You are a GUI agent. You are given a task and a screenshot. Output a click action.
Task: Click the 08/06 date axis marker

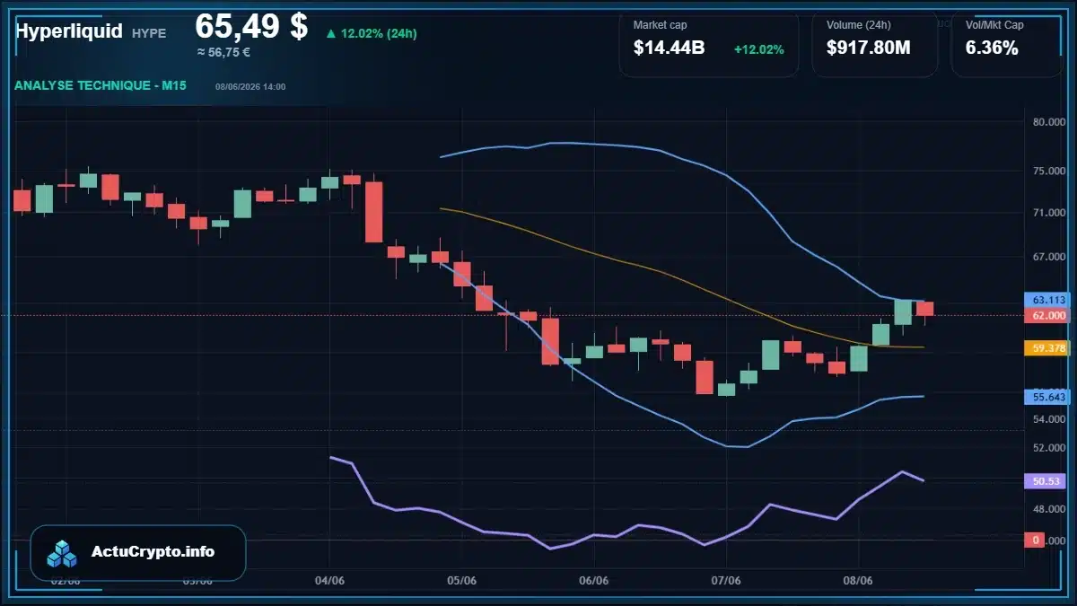(x=858, y=581)
